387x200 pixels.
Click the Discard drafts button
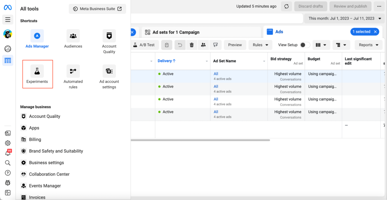pyautogui.click(x=311, y=6)
